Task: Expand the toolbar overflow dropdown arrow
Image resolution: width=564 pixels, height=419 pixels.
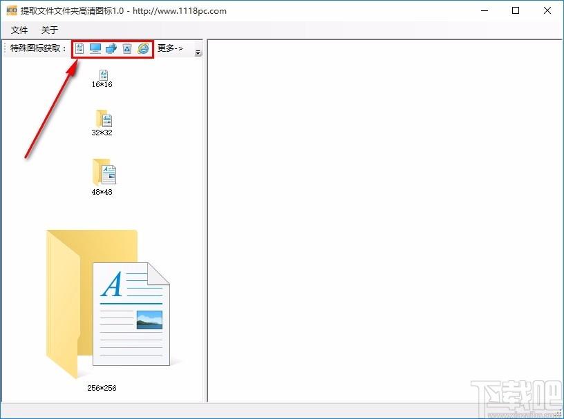Action: point(198,53)
